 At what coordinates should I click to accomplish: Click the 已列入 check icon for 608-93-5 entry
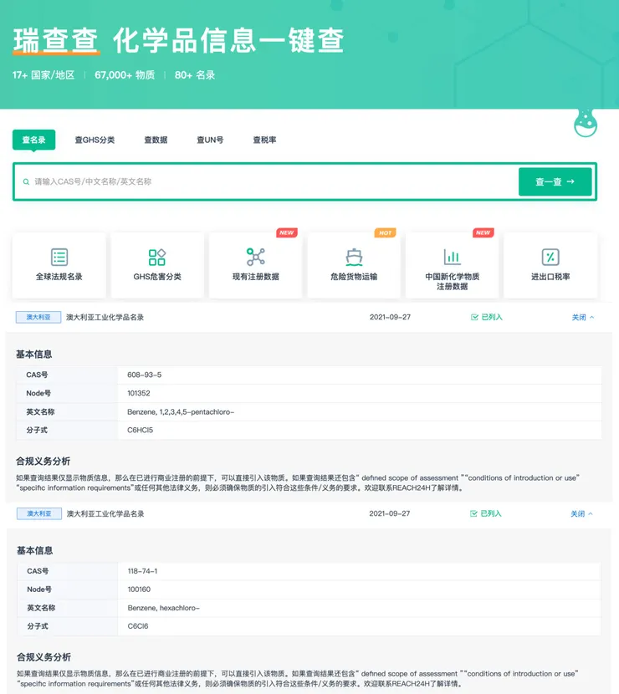pyautogui.click(x=474, y=317)
